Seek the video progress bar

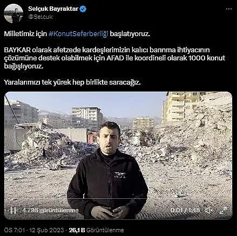pyautogui.click(x=118, y=198)
